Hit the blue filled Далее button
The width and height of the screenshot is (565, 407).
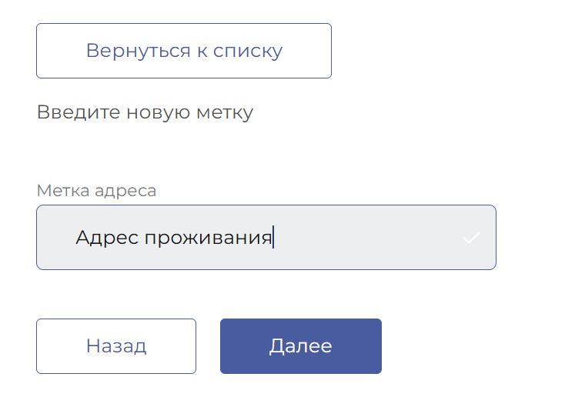point(301,346)
